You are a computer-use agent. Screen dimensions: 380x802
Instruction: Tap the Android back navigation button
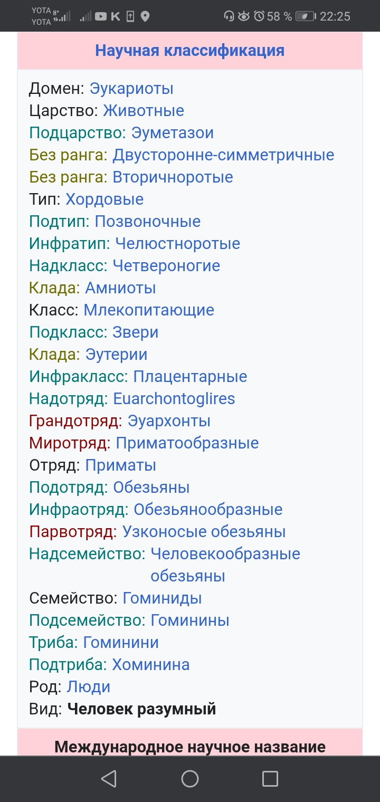click(109, 779)
